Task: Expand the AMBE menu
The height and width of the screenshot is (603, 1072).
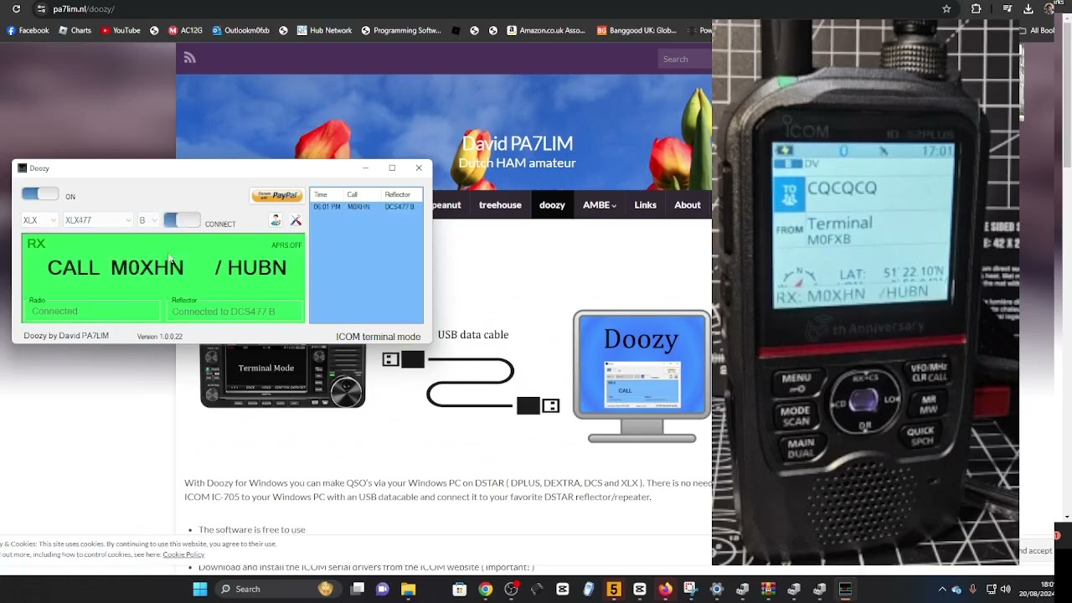Action: click(x=599, y=204)
